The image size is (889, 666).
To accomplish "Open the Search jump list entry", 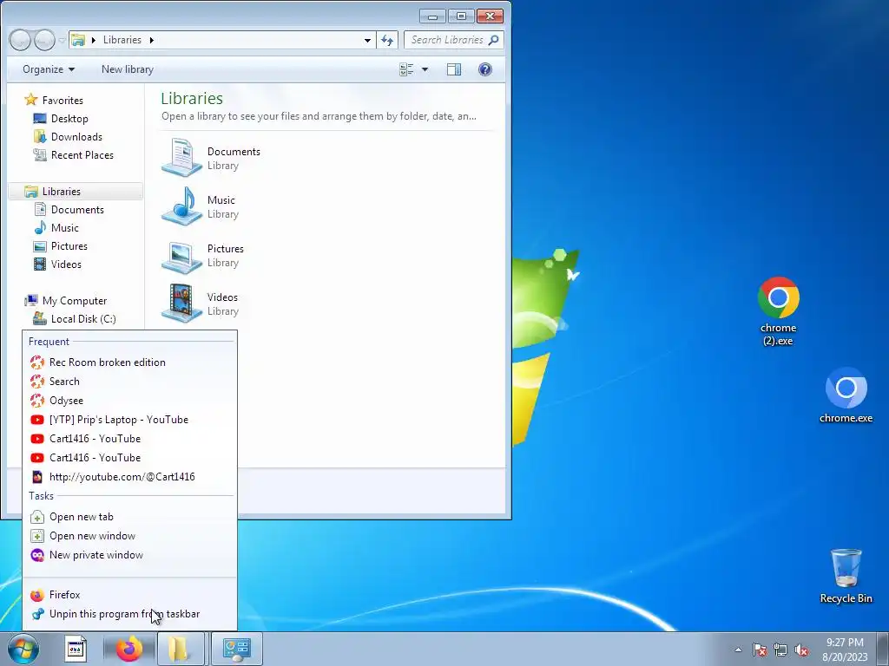I will [129, 382].
